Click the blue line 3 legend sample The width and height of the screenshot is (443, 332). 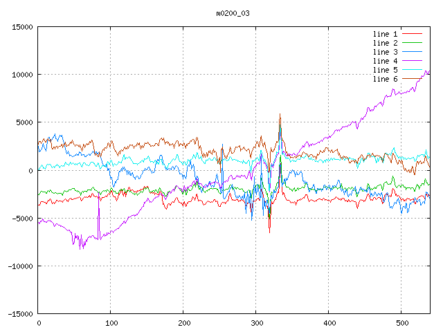(x=412, y=51)
